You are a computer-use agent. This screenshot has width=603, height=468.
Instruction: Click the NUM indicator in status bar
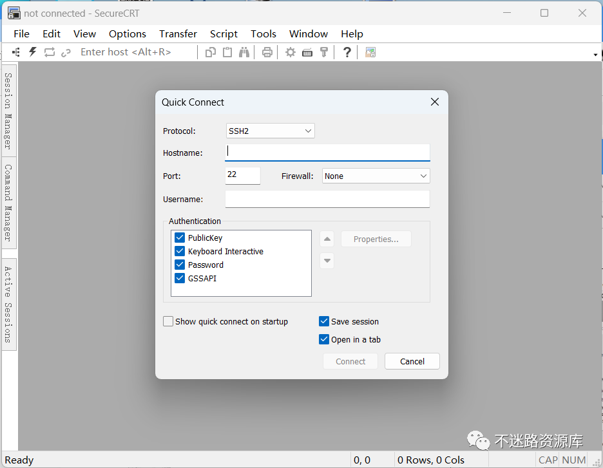click(x=573, y=460)
